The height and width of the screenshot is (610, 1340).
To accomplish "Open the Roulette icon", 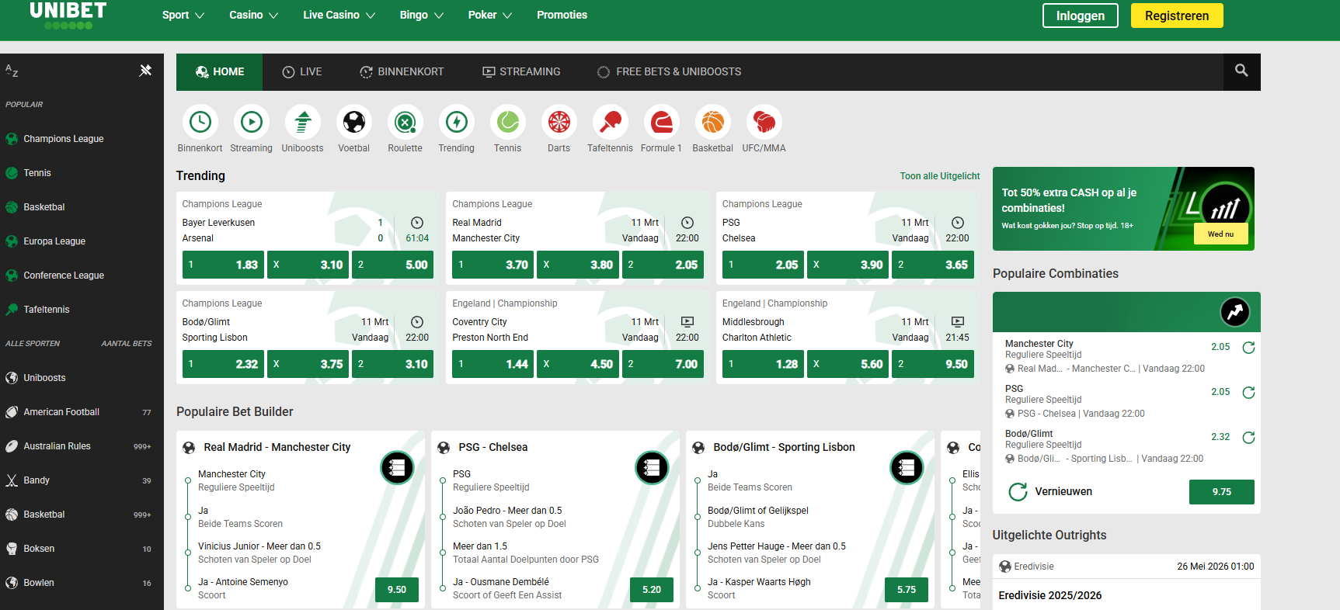I will coord(405,122).
